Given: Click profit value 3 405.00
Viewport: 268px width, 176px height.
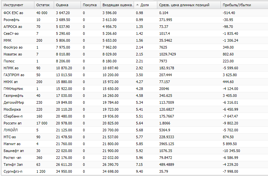Looking at the screenshot, I should point(230,96).
